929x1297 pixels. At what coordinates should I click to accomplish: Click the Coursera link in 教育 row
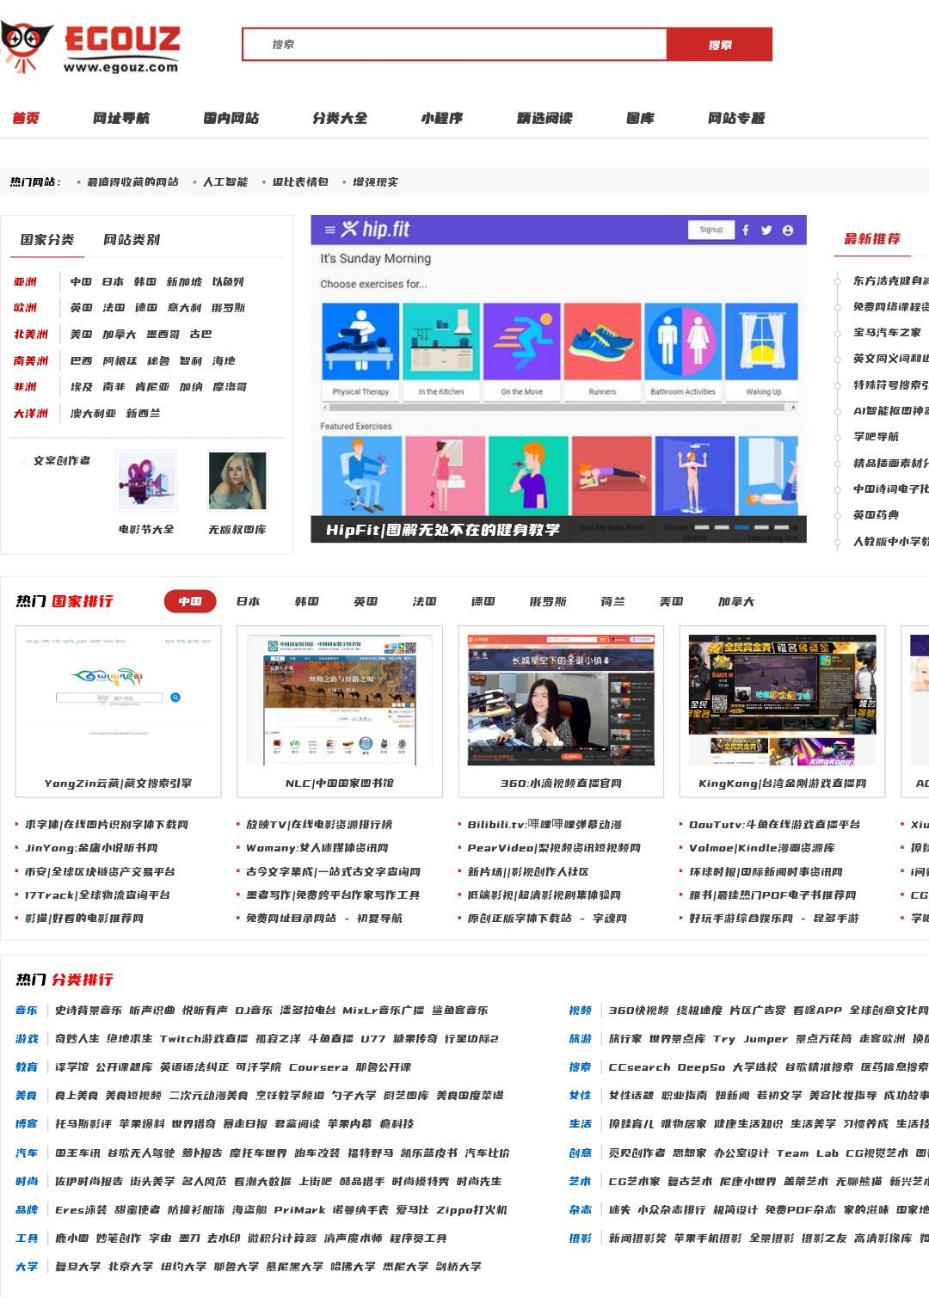[x=318, y=1066]
